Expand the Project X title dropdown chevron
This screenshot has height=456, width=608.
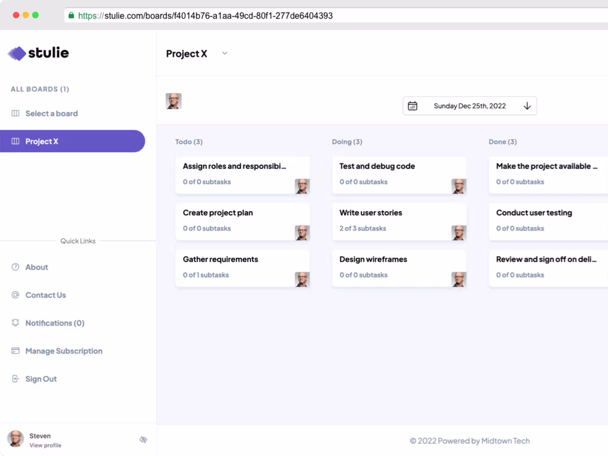[x=225, y=53]
